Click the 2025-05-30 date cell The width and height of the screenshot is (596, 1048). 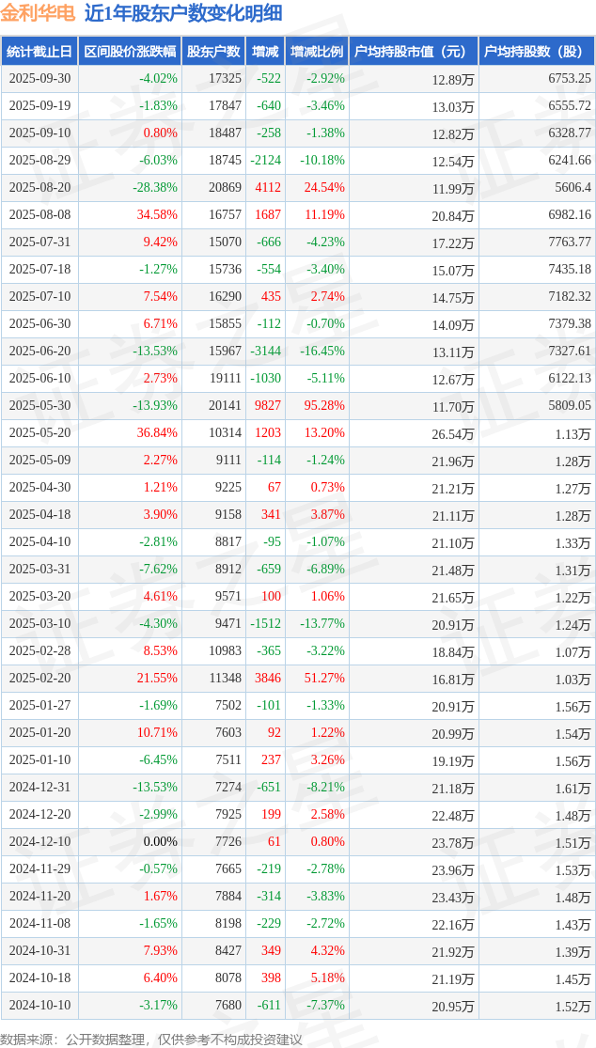click(39, 406)
